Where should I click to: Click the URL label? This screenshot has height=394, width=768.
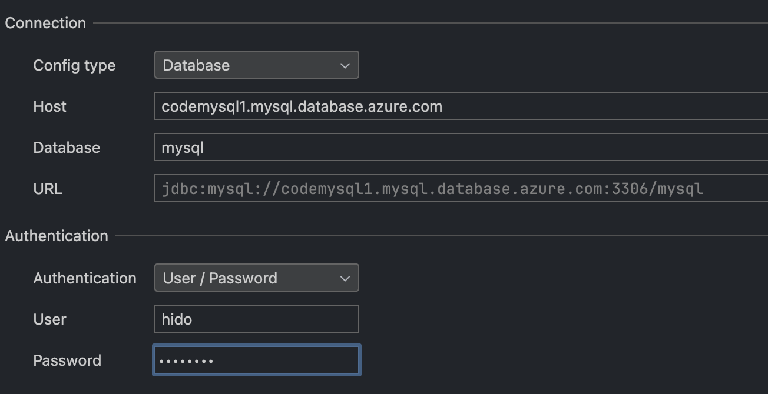pyautogui.click(x=48, y=189)
